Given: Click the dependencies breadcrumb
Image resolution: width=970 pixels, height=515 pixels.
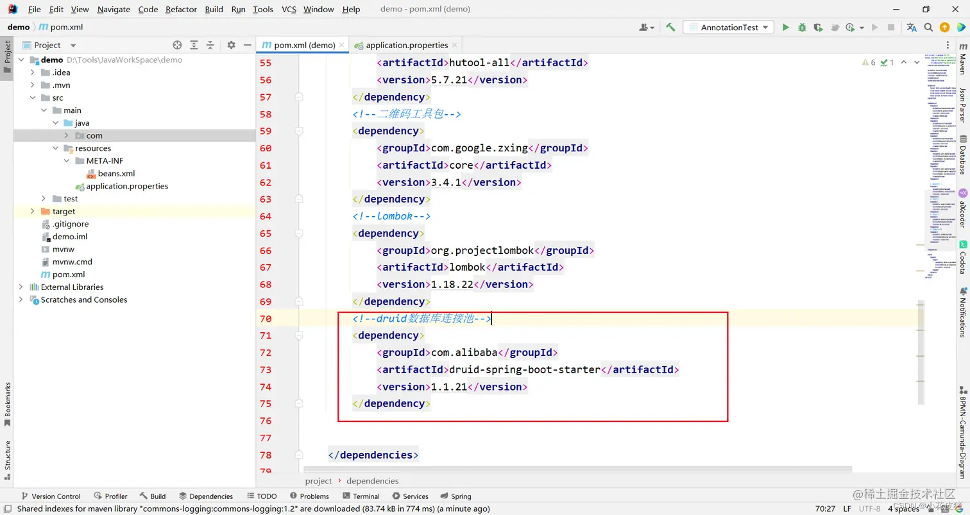Looking at the screenshot, I should [x=372, y=480].
